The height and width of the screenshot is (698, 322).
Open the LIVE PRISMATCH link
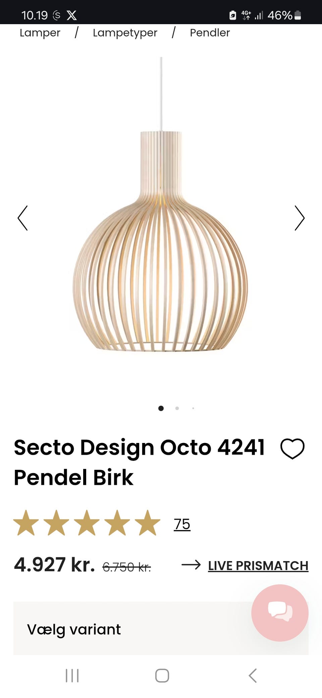point(258,566)
